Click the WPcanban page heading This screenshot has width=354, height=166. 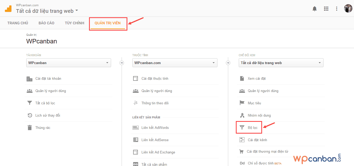pos(41,41)
